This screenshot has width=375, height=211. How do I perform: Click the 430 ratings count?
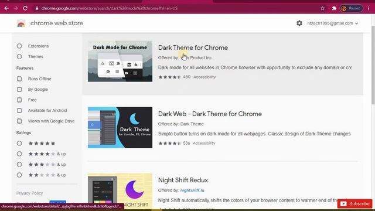coord(187,77)
